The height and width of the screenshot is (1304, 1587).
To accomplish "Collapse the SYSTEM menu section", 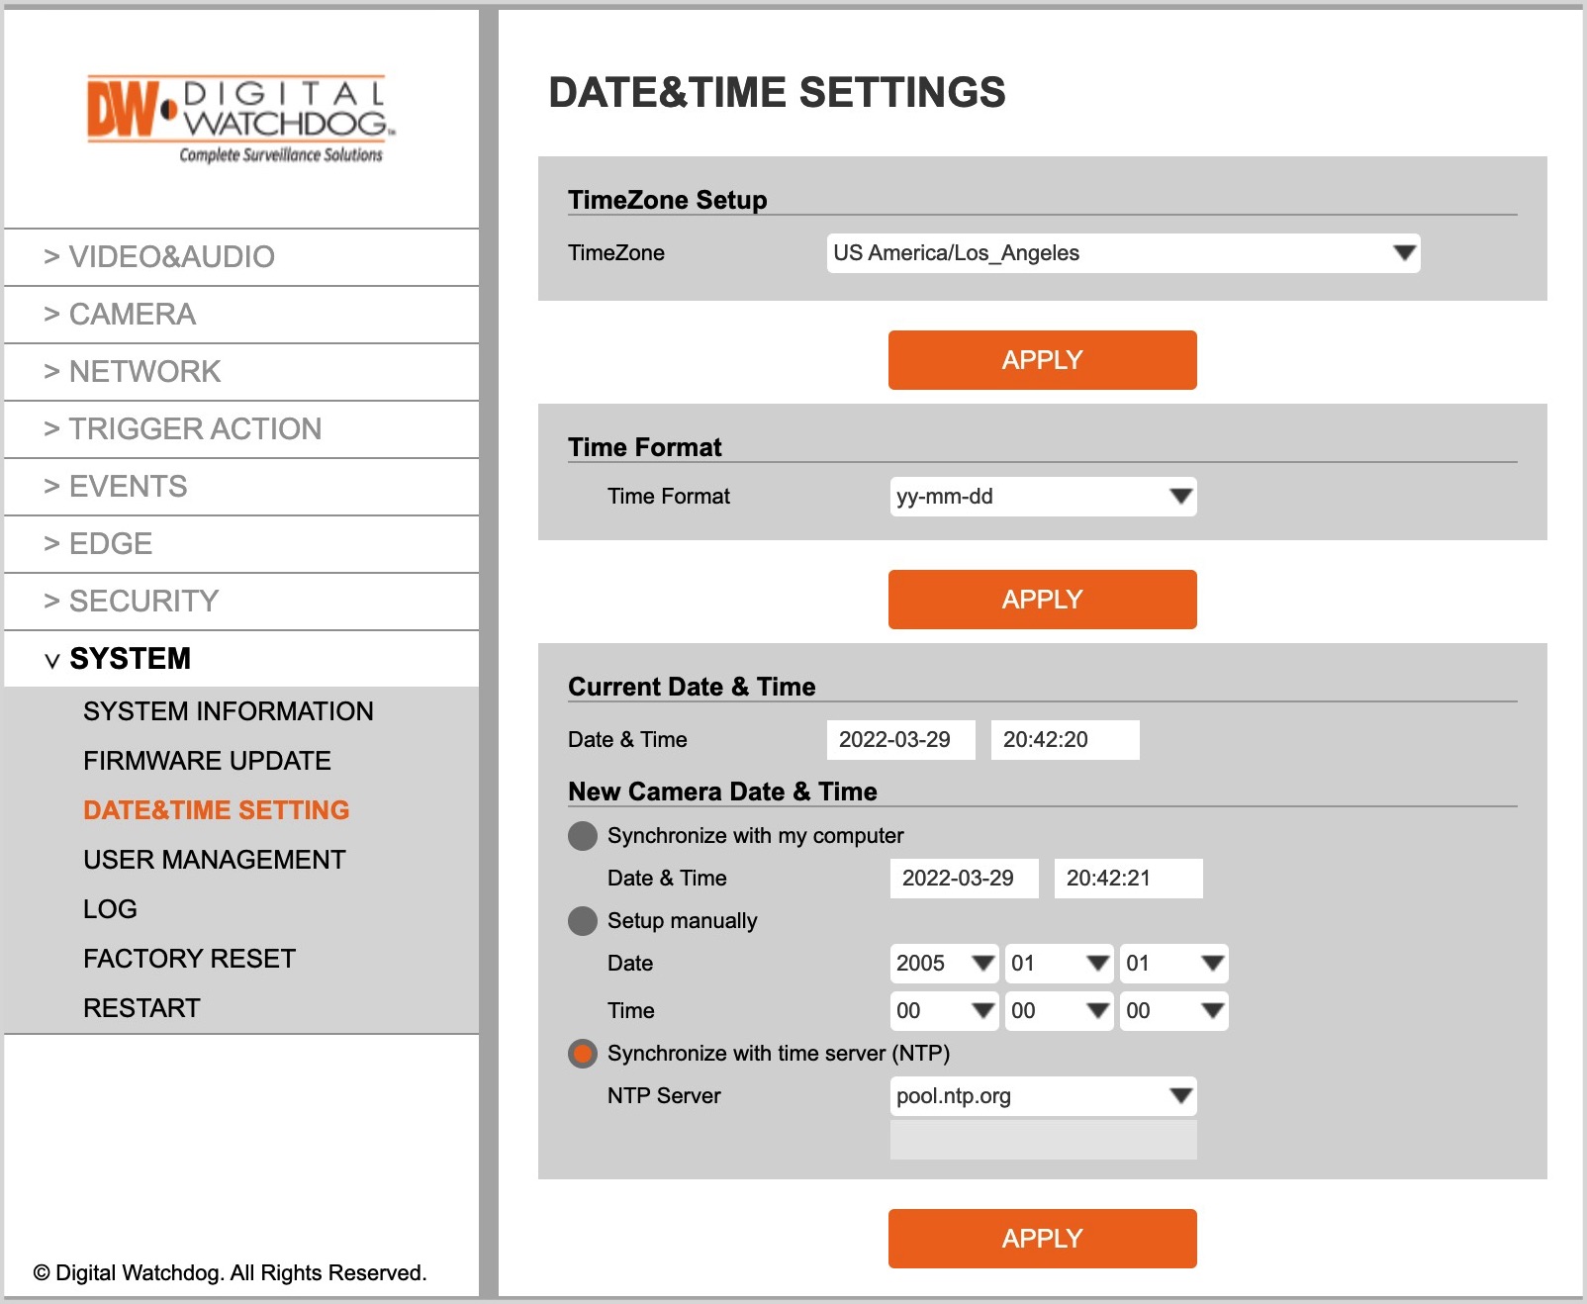I will pyautogui.click(x=241, y=659).
